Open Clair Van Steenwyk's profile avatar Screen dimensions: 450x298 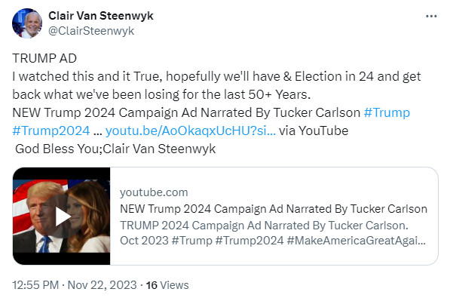click(x=27, y=23)
